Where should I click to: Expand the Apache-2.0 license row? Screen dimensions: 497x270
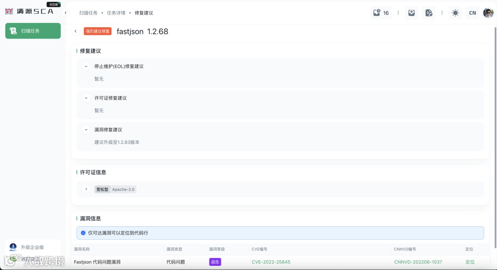pyautogui.click(x=86, y=189)
